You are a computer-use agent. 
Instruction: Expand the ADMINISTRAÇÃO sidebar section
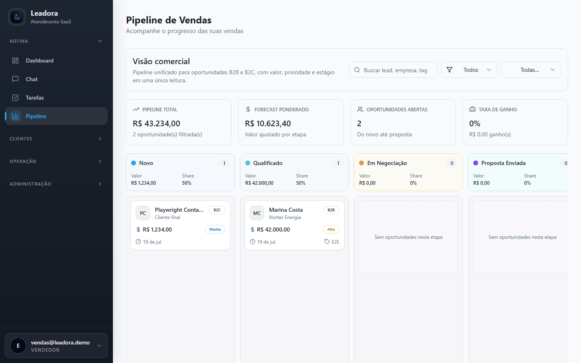56,184
